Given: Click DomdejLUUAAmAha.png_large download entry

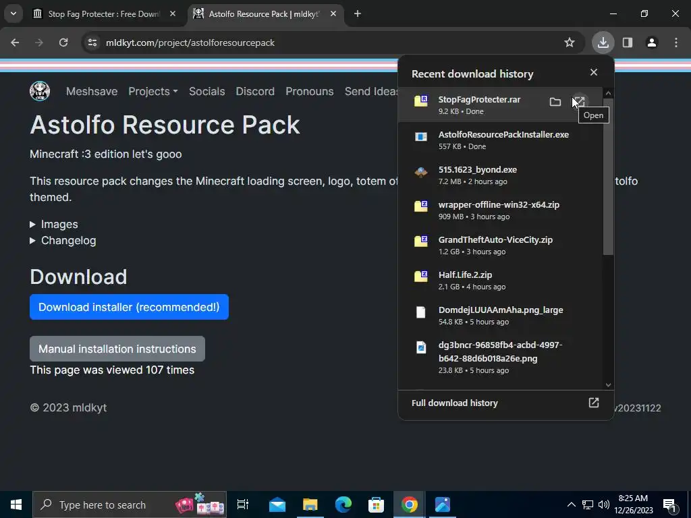Looking at the screenshot, I should (500, 316).
